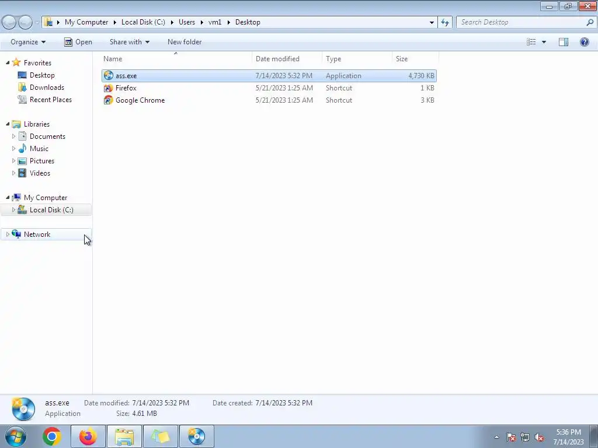
Task: Click the Music note icon
Action: (23, 149)
